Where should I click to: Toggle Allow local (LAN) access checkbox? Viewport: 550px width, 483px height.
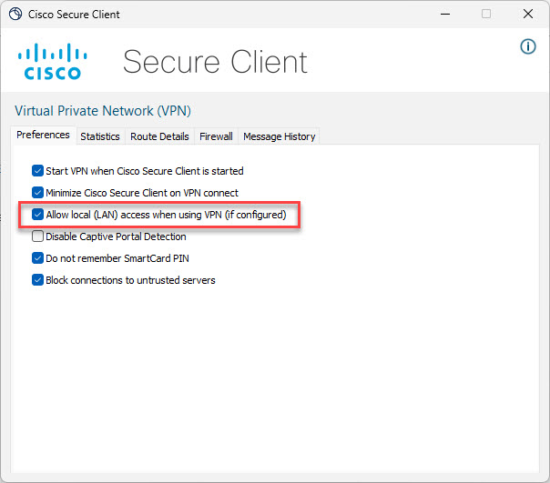coord(37,215)
